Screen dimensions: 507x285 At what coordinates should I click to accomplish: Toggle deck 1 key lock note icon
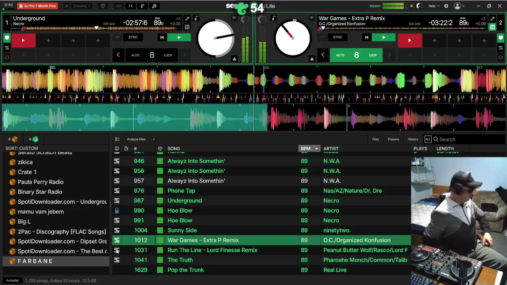(196, 18)
